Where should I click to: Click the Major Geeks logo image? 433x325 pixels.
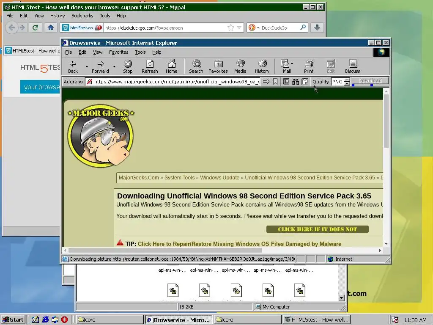coord(101,135)
